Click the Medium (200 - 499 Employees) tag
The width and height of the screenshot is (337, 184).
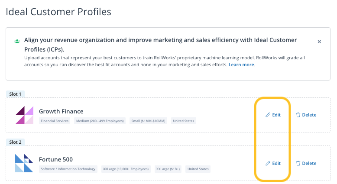[x=100, y=121]
